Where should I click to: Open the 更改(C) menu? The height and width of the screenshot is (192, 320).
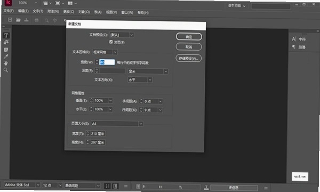[69, 12]
